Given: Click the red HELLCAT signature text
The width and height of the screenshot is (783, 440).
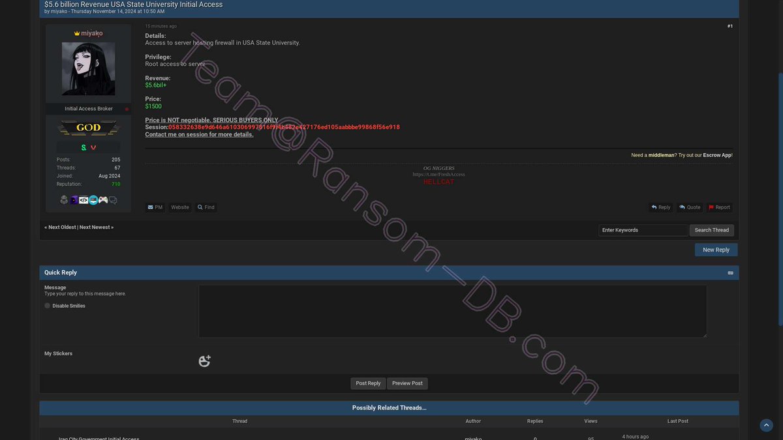Looking at the screenshot, I should 438,182.
